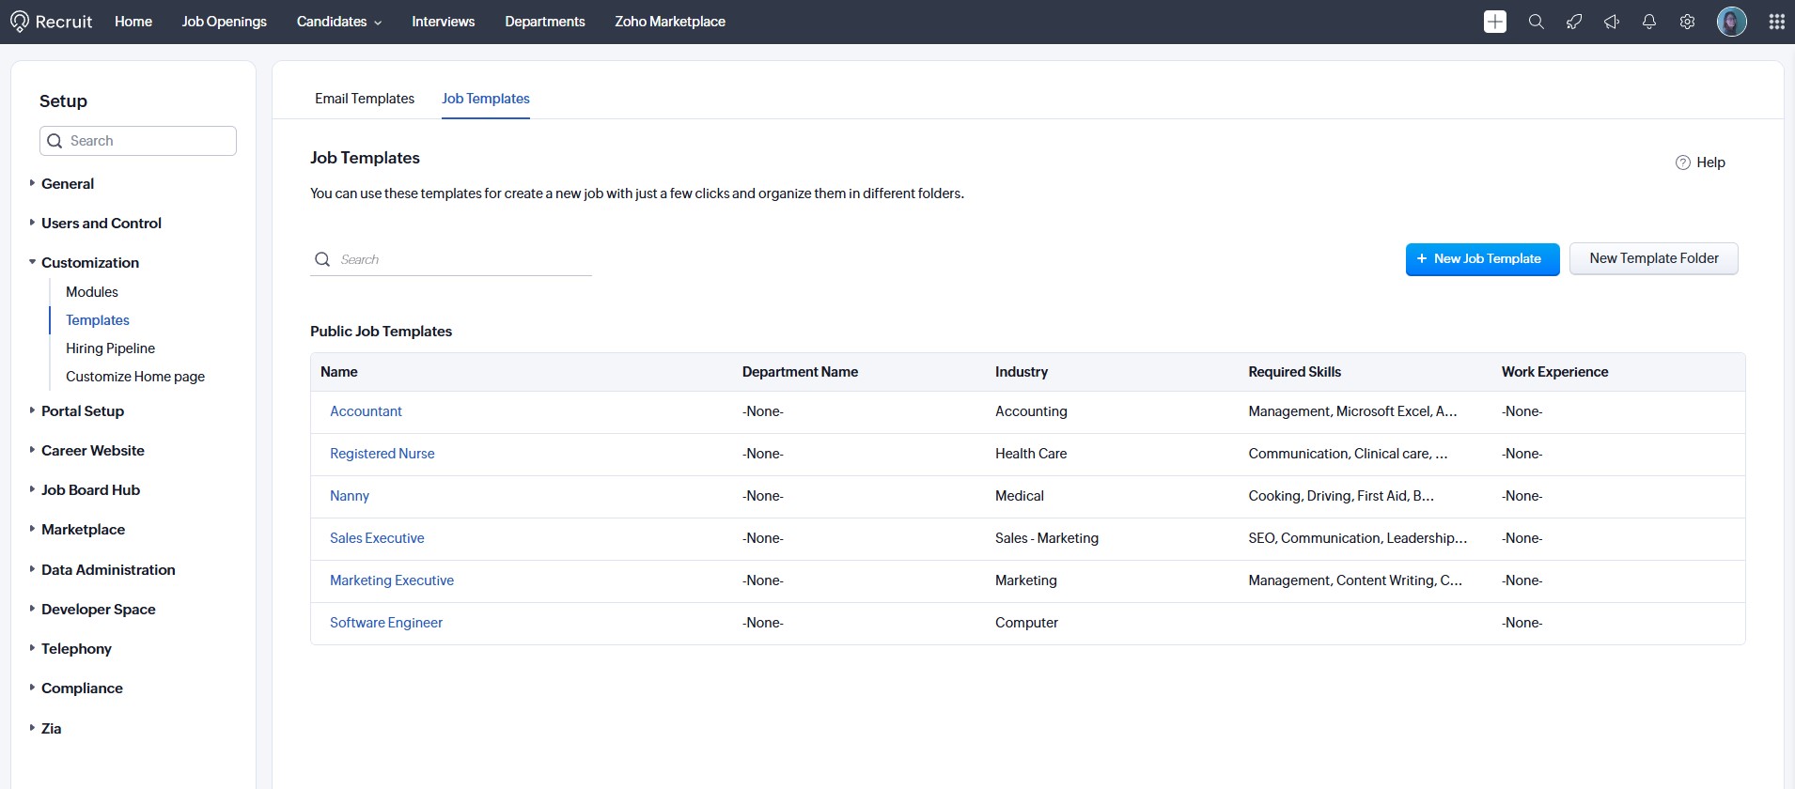Focus the Setup search field
Image resolution: width=1795 pixels, height=789 pixels.
[x=138, y=141]
